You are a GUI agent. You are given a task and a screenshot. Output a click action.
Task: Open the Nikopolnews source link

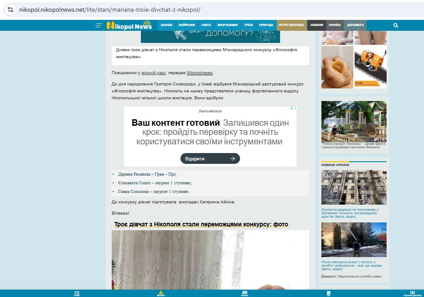[x=200, y=73]
